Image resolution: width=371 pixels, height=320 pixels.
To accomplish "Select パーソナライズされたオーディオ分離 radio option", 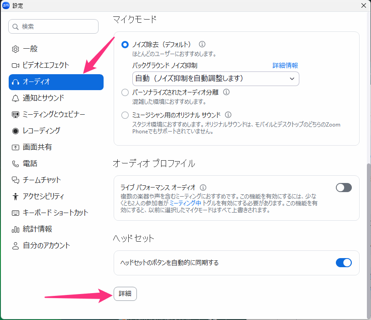I will tap(125, 92).
